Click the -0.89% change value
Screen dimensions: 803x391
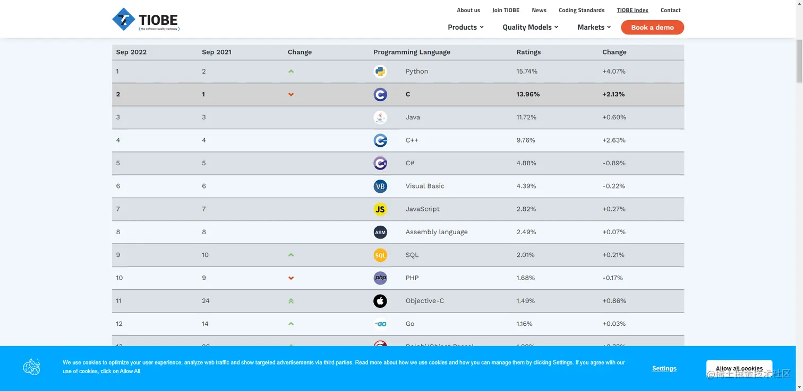coord(613,163)
